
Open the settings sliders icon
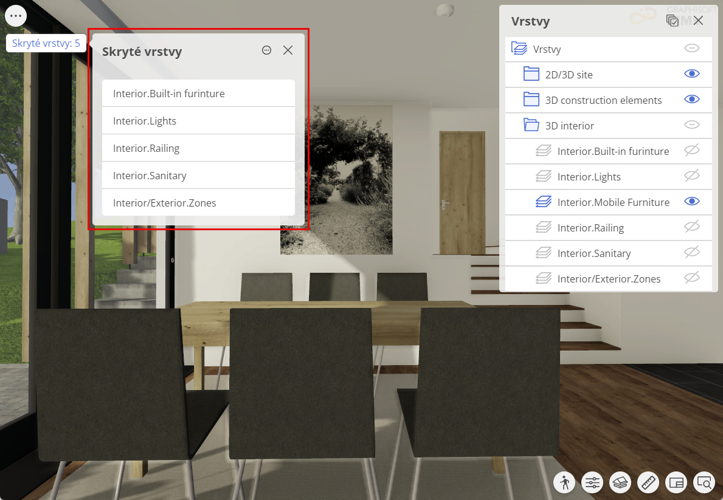pyautogui.click(x=592, y=482)
